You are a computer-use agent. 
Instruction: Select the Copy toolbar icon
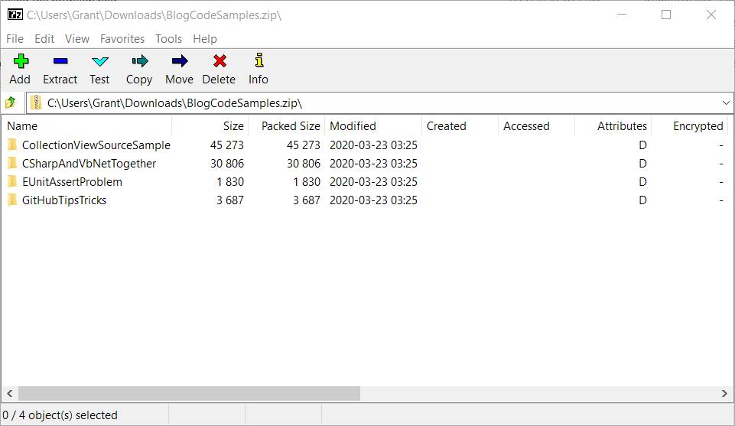(139, 62)
